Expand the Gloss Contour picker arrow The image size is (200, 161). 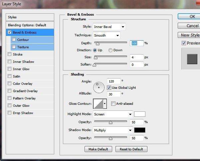(105, 104)
